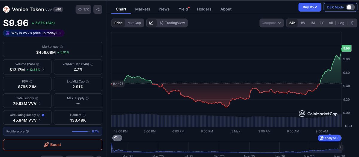Click the Liq/Mkt Cap info icon
This screenshot has height=157, width=359.
(x=87, y=82)
